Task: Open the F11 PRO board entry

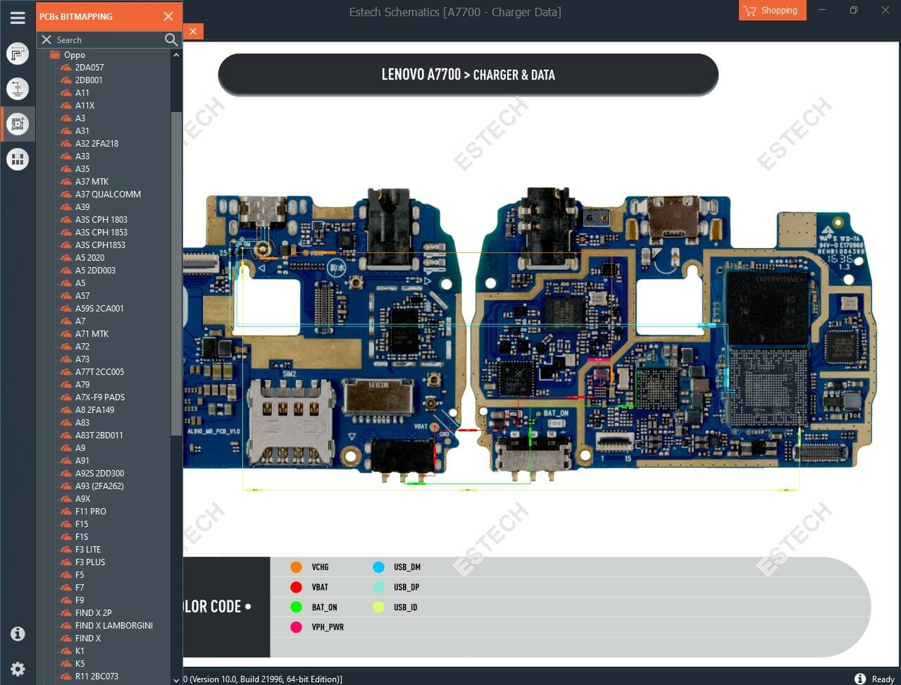Action: tap(89, 511)
